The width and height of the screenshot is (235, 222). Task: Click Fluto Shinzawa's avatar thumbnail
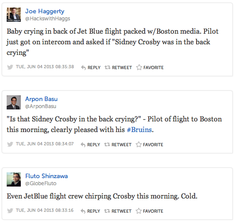14,179
